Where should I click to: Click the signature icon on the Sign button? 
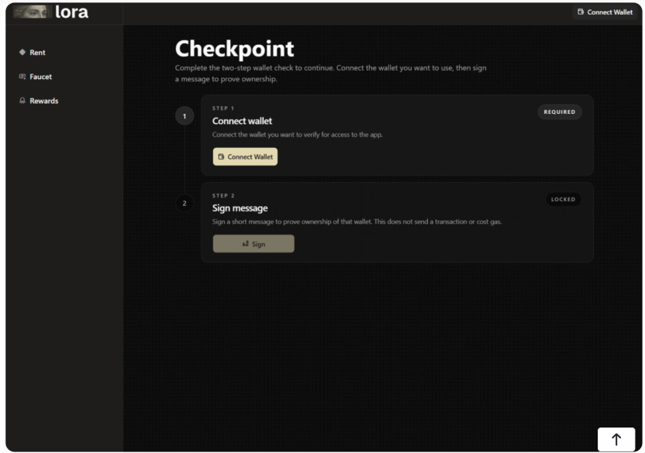tap(245, 243)
